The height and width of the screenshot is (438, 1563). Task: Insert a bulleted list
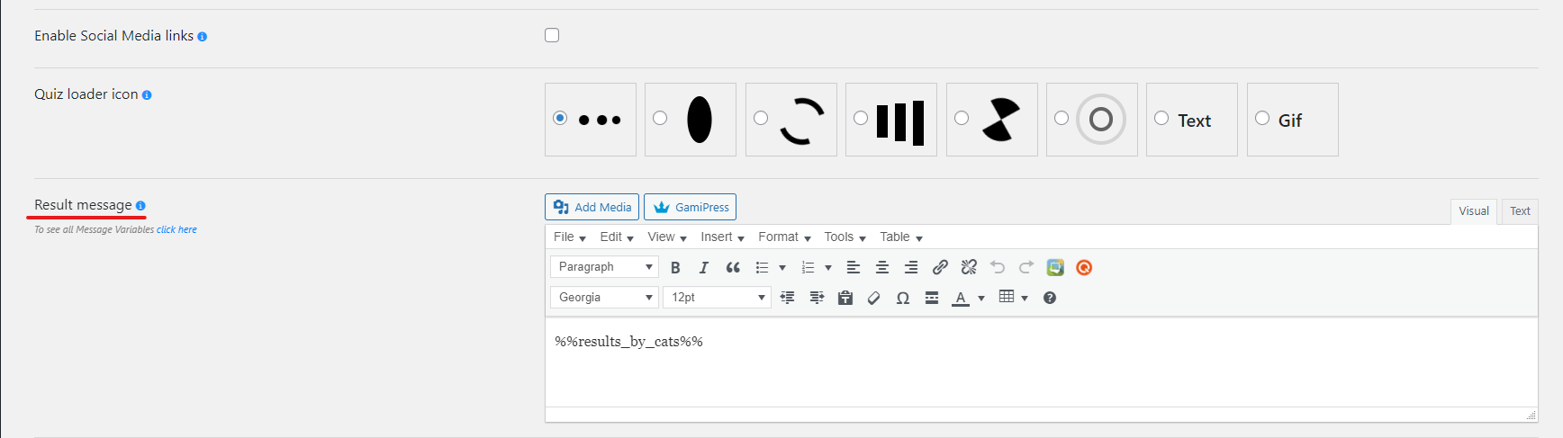pos(763,267)
